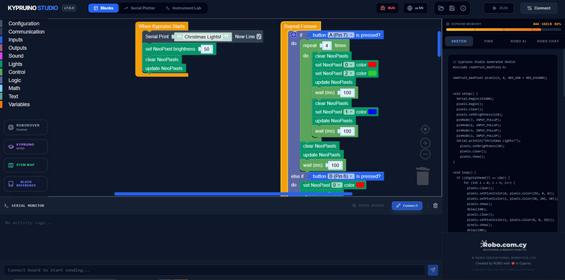
Task: Click the workspace trash can icon
Action: coord(422,176)
